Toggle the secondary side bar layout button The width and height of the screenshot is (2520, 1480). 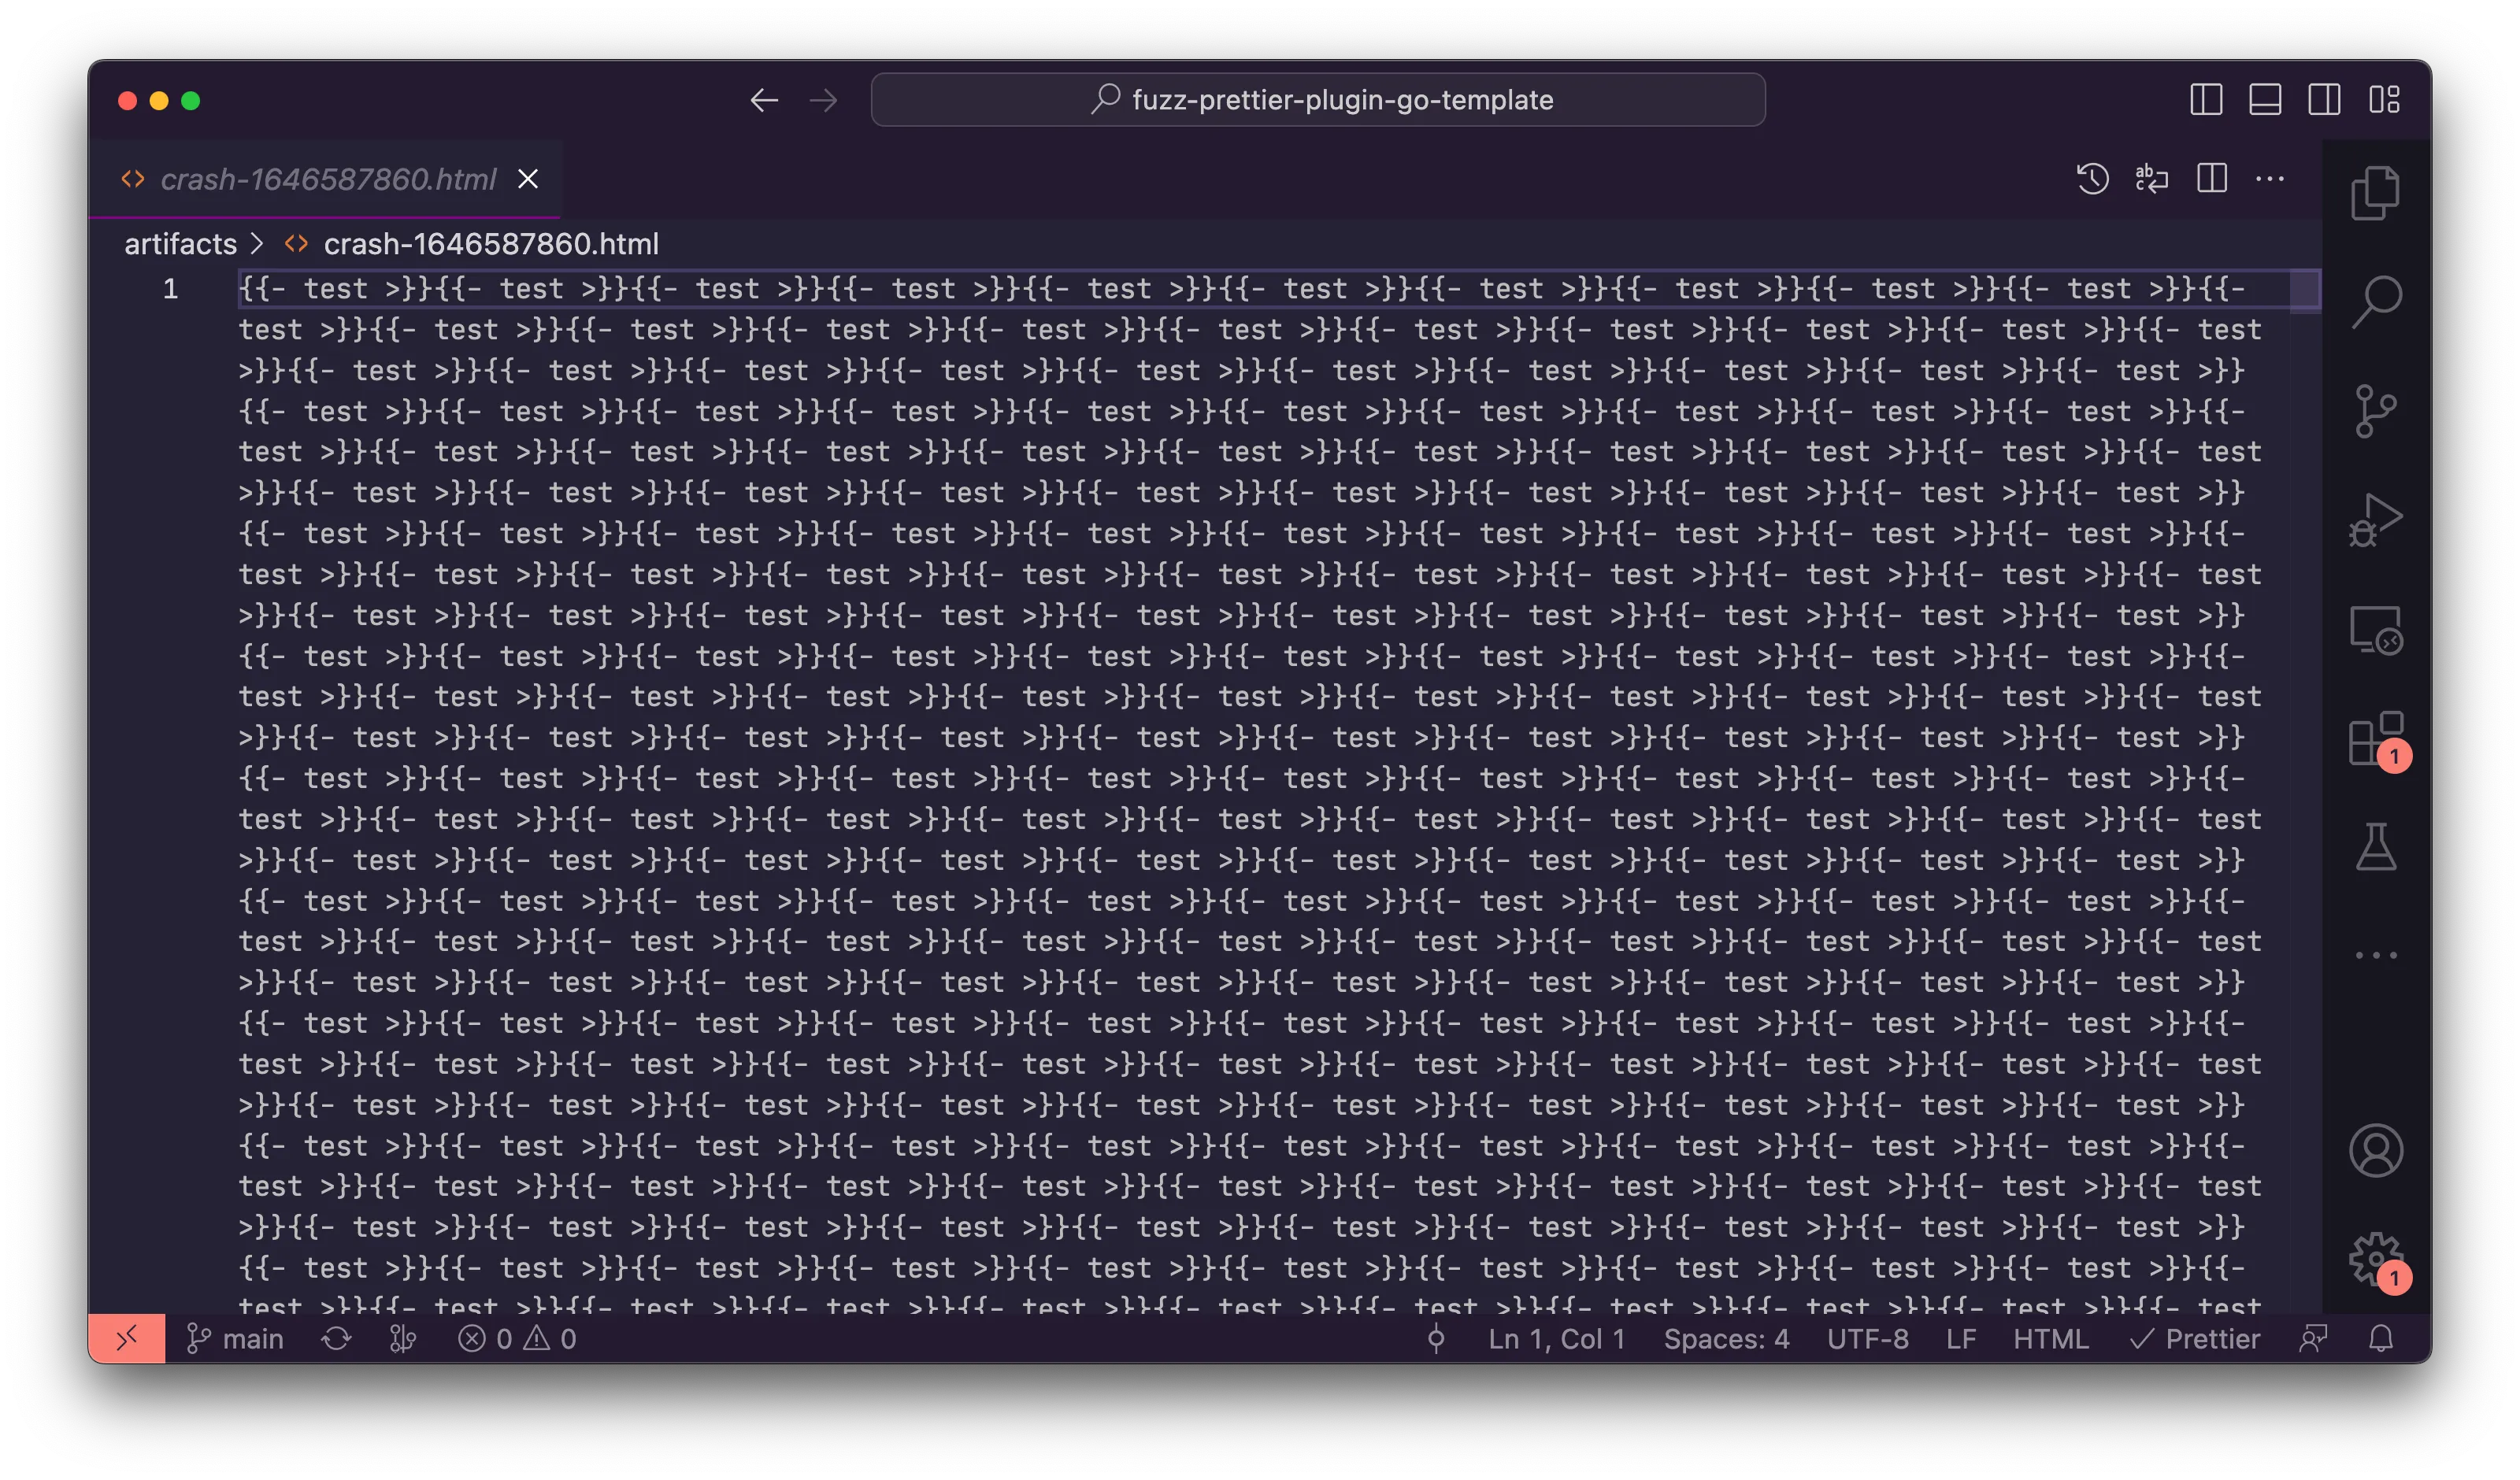2324,100
